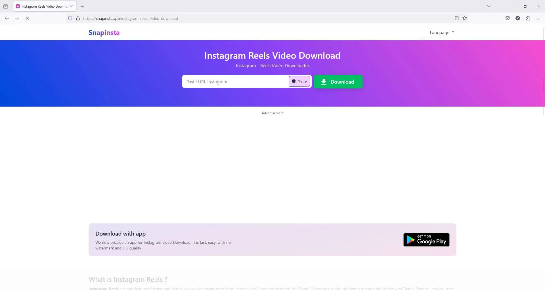Bookmark this page with the star
Screen dimensions: 545x290
click(x=465, y=18)
